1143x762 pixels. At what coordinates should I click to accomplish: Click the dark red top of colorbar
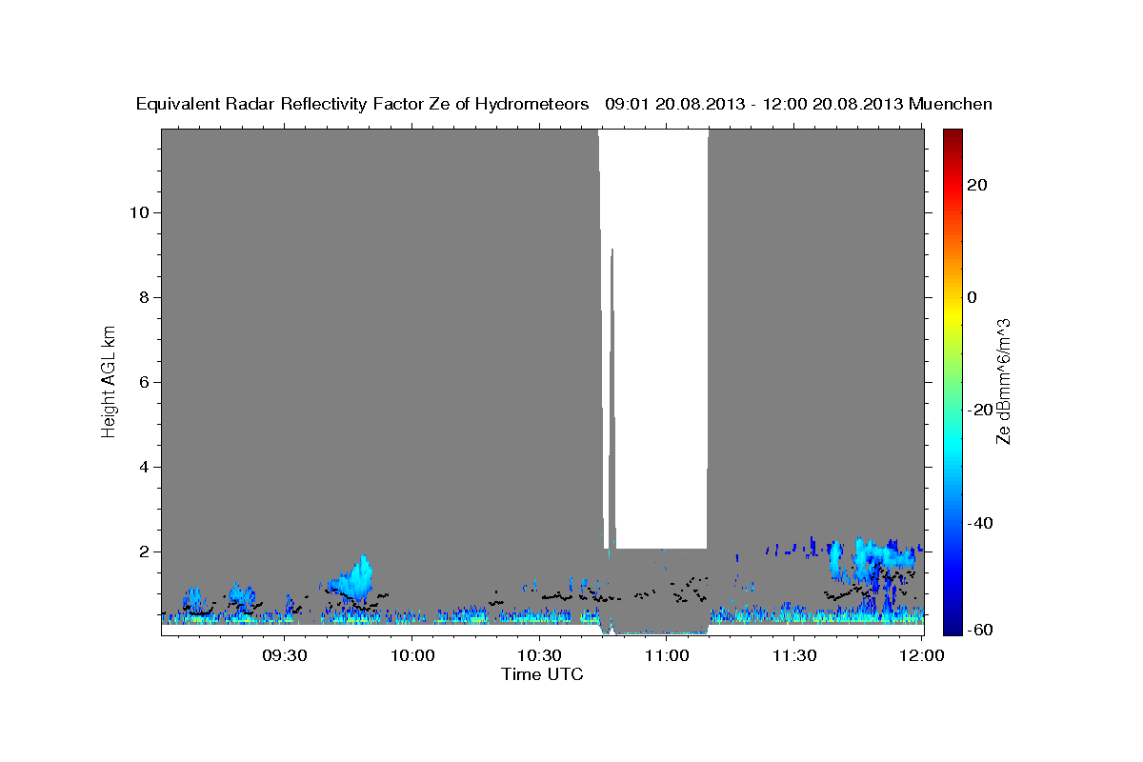coord(952,136)
